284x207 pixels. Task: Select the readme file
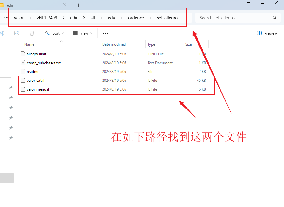33,72
